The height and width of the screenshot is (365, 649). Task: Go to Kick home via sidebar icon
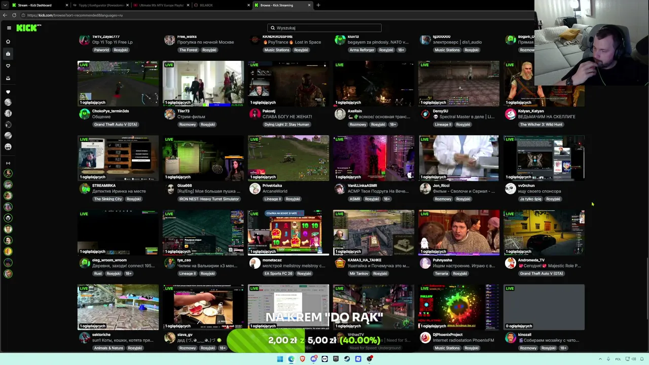[x=8, y=42]
